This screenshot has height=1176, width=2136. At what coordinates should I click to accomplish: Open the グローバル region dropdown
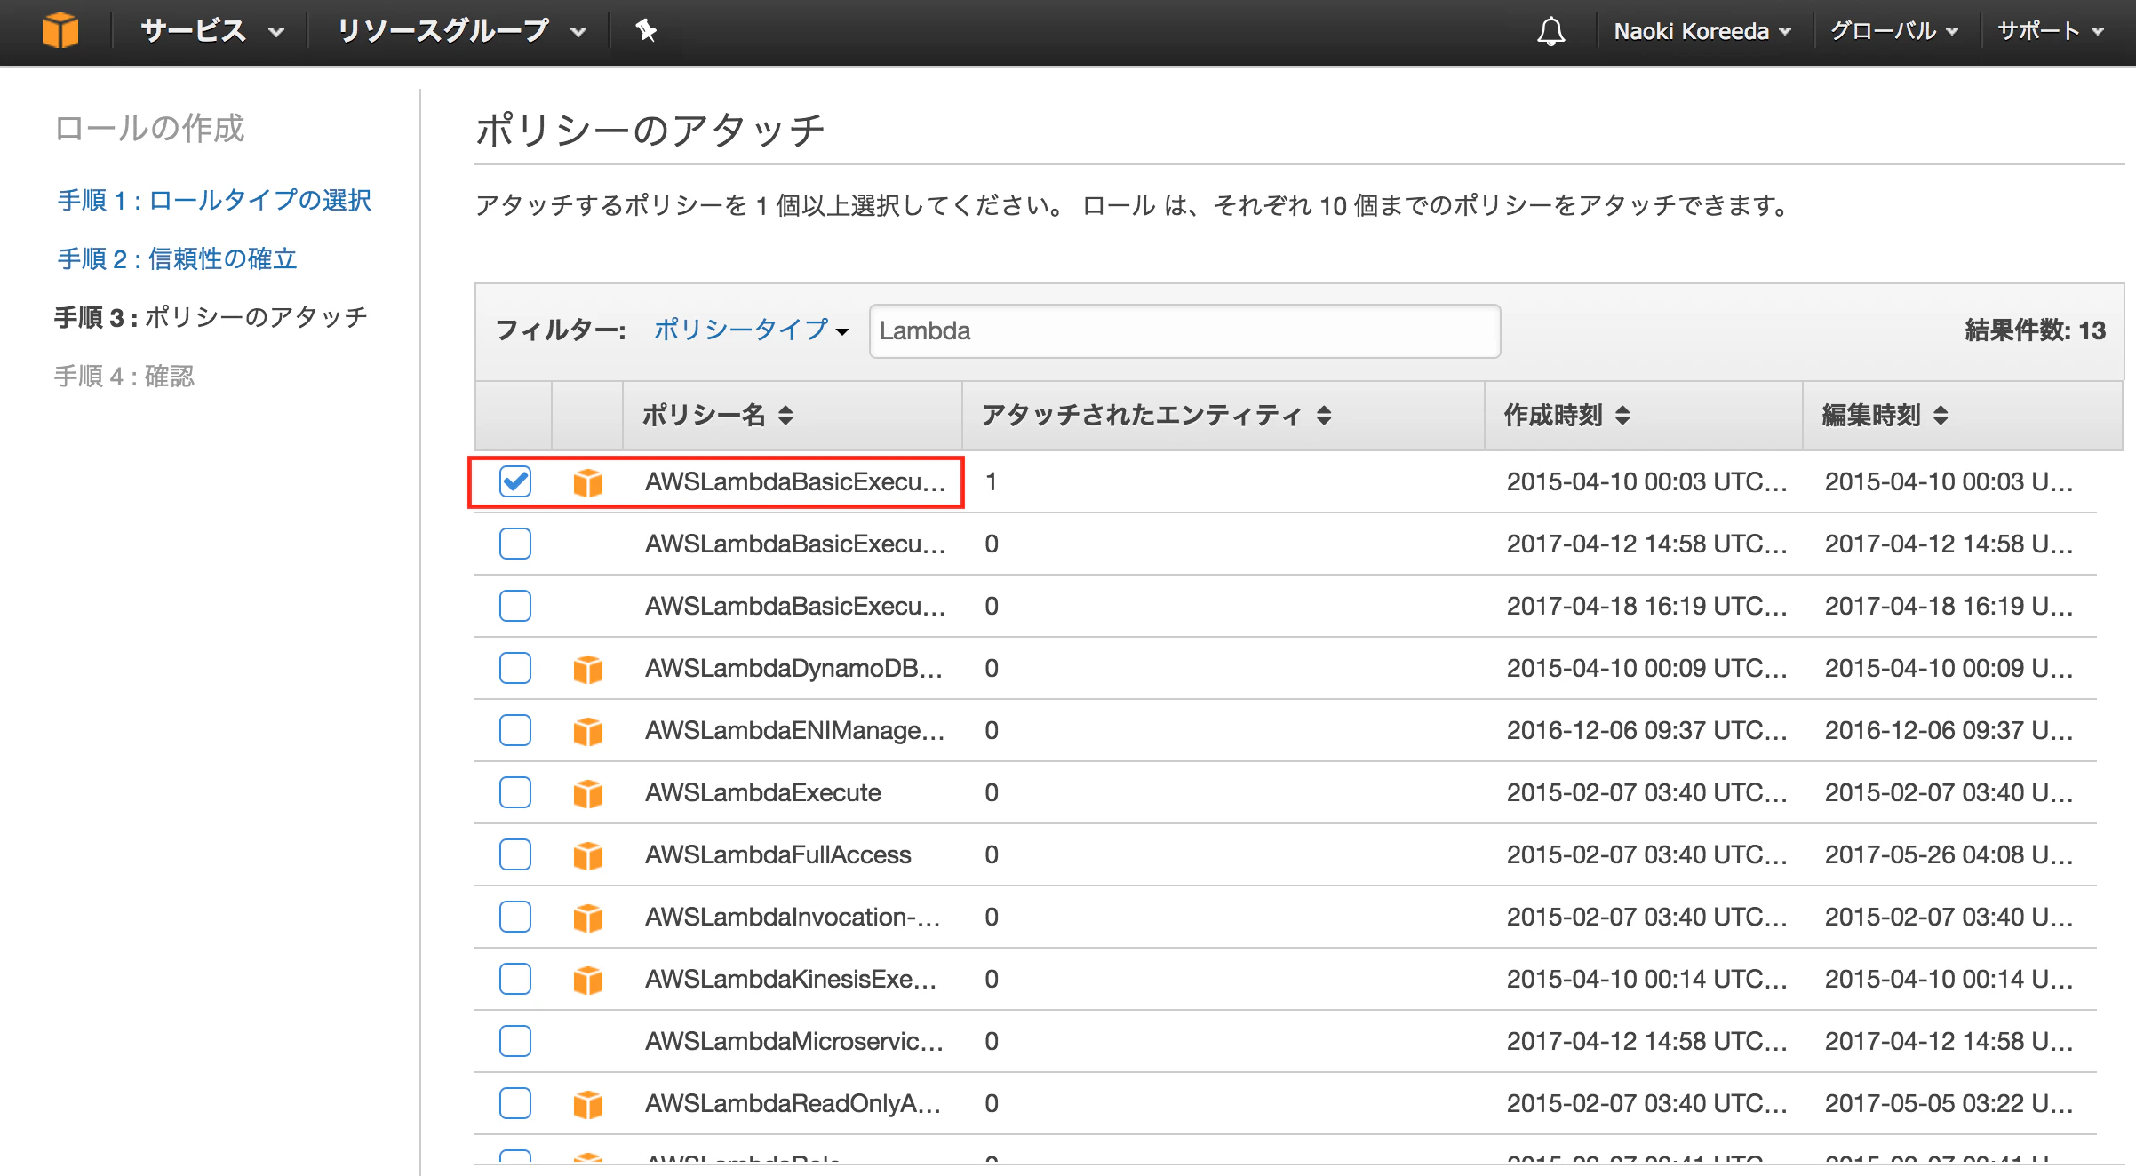tap(1893, 31)
